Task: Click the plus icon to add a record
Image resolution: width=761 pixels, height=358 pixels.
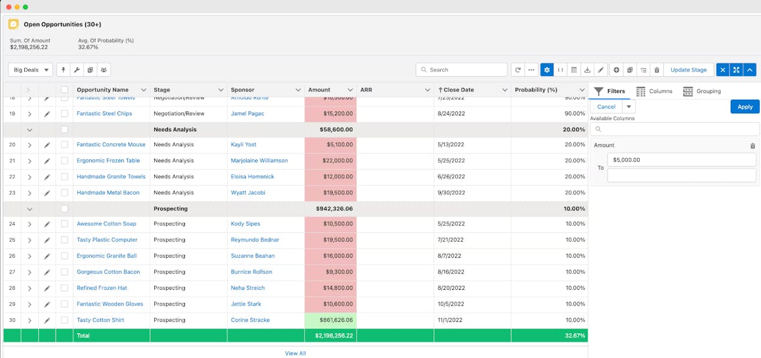Action: coord(616,70)
